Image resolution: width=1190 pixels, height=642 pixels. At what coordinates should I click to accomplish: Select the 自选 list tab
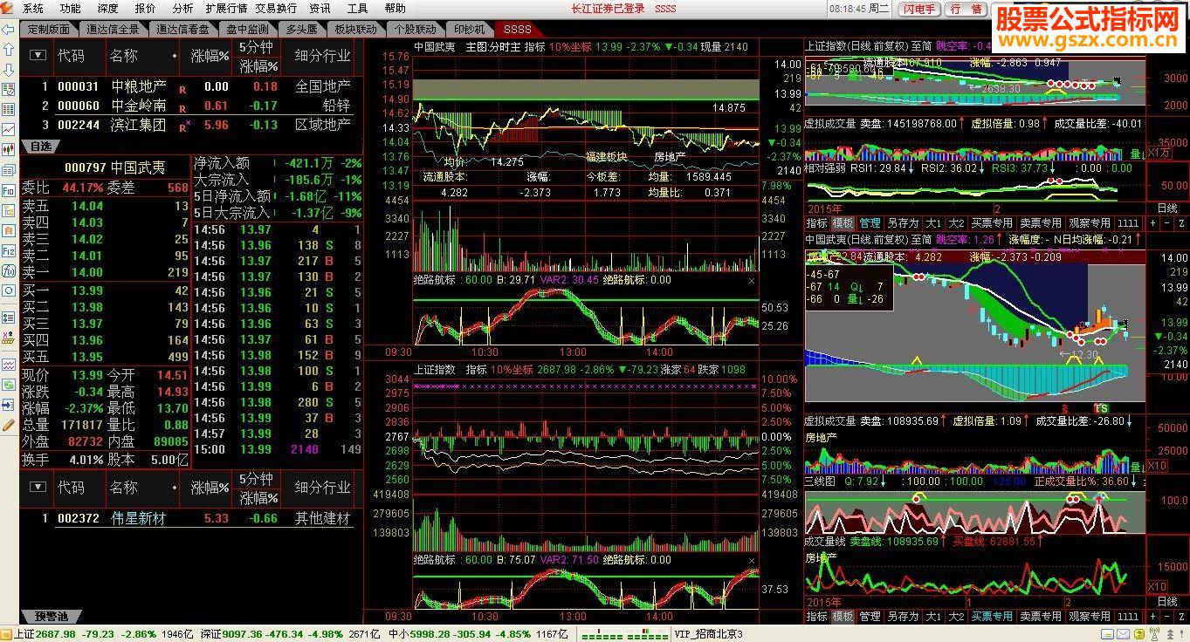pos(40,146)
